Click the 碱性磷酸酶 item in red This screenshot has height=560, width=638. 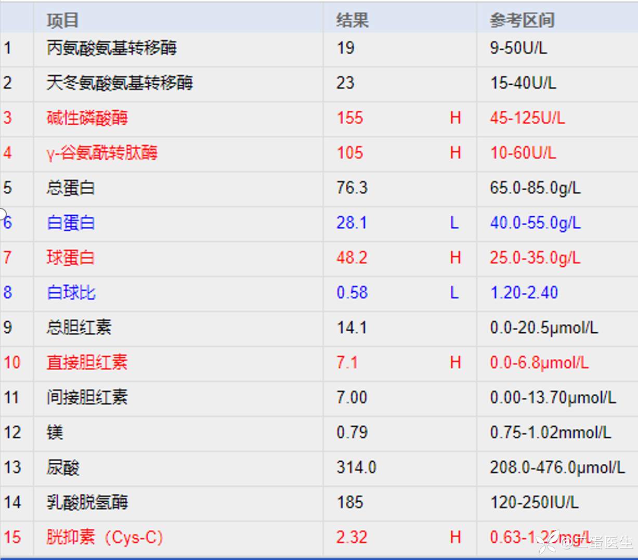pyautogui.click(x=87, y=118)
